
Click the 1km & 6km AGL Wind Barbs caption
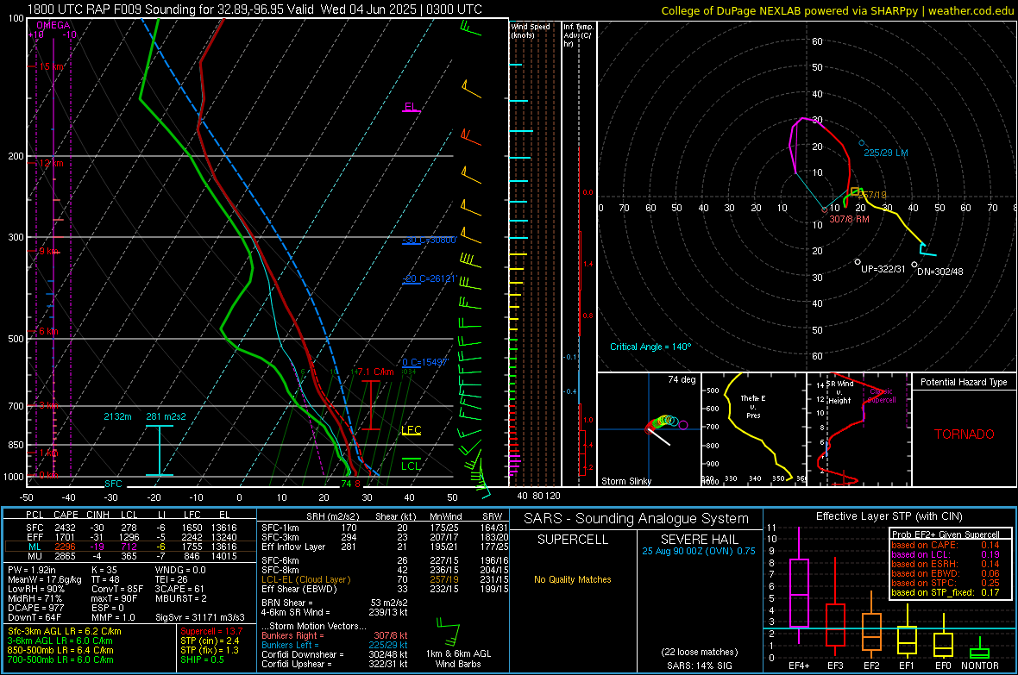click(458, 658)
